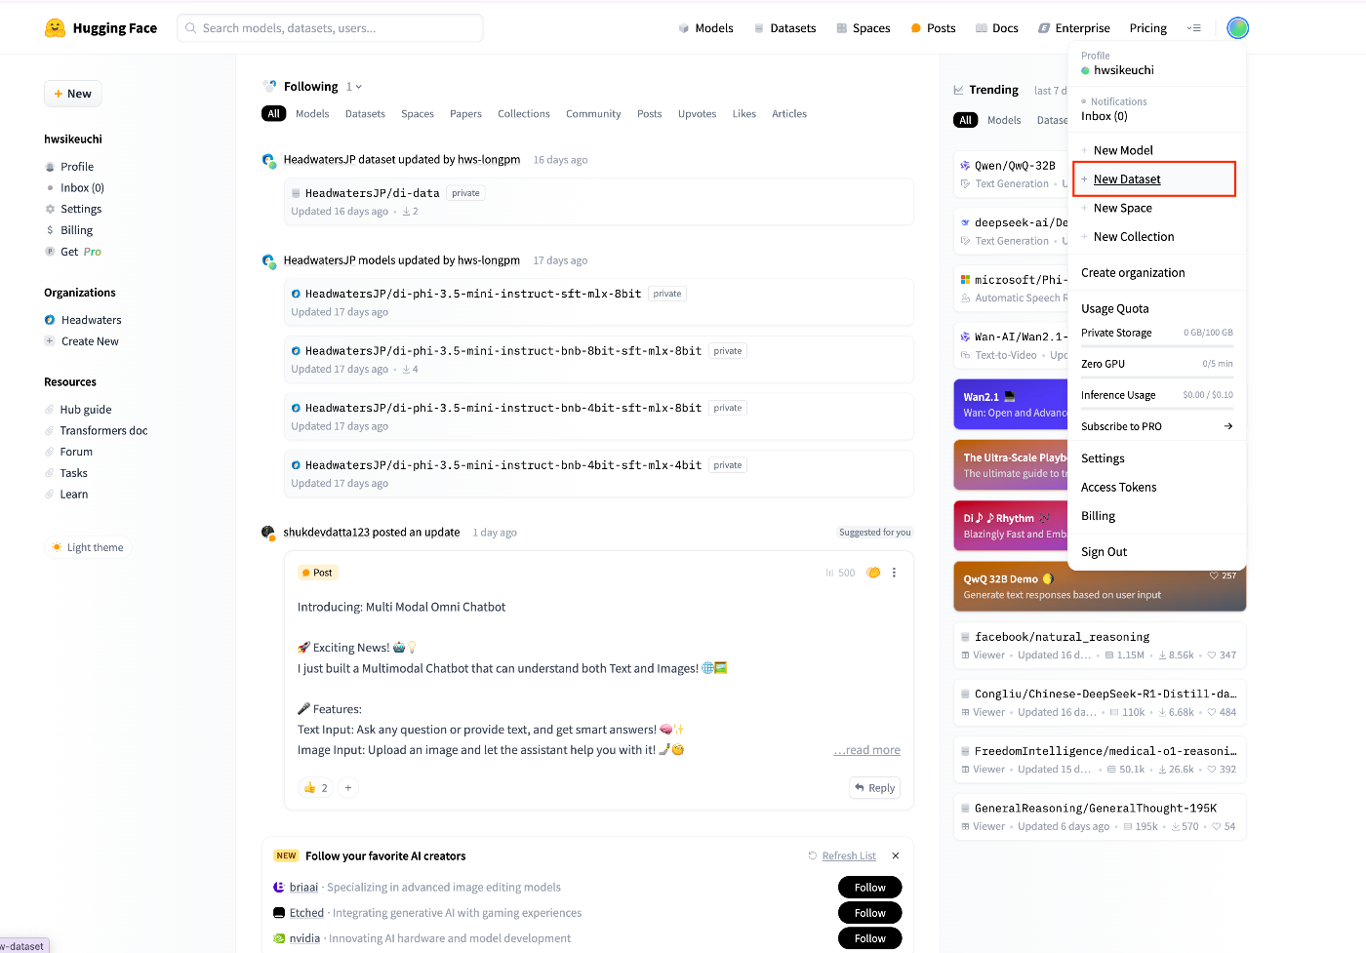
Task: Expand the post with read more
Action: point(866,750)
